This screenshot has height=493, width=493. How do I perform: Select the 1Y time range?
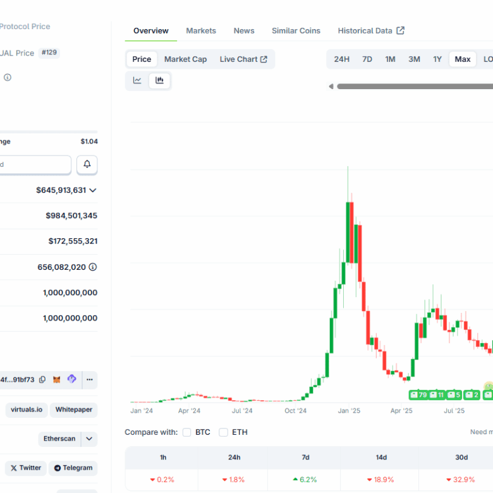coord(437,59)
